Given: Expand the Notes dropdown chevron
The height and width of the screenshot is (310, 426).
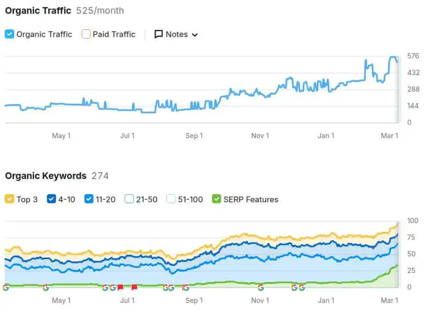Looking at the screenshot, I should pos(194,35).
